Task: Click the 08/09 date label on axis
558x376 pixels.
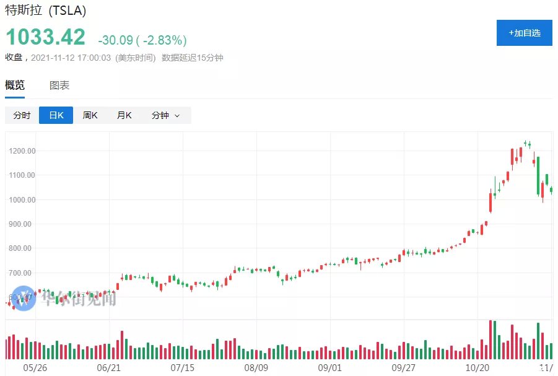Action: pyautogui.click(x=256, y=367)
